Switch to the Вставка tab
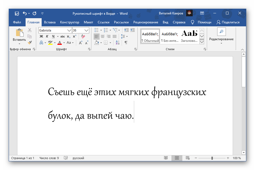Screen dimensions: 255x170 (50, 22)
